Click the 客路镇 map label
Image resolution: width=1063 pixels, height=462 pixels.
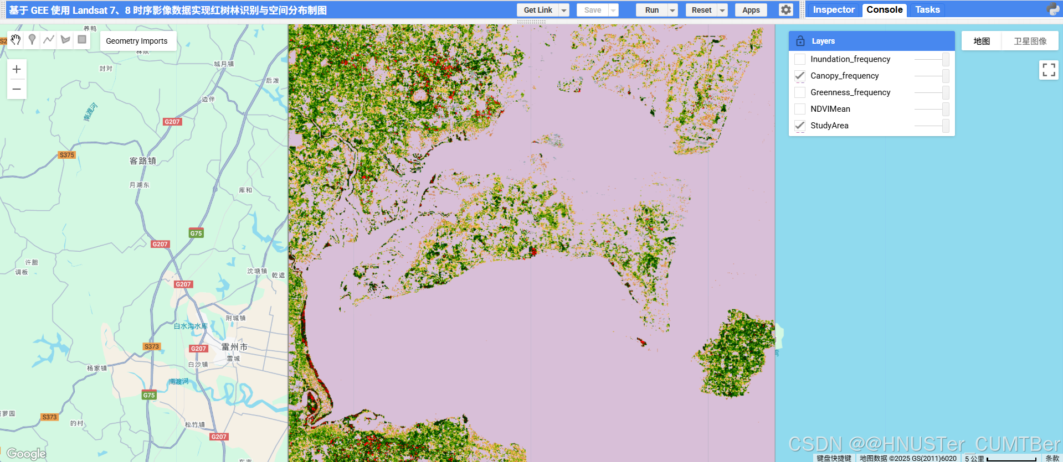coord(143,160)
